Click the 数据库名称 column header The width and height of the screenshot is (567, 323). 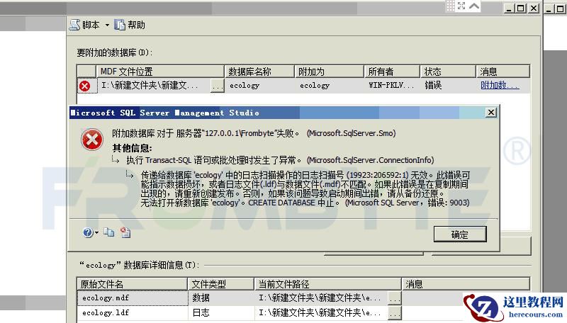tap(259, 71)
